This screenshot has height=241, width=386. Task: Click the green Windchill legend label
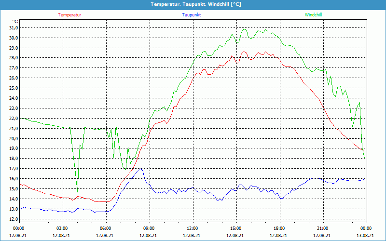coord(313,15)
